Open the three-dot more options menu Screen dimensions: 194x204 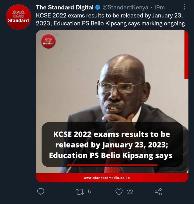184,7
